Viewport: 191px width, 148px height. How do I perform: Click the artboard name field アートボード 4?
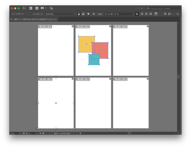tap(118, 14)
